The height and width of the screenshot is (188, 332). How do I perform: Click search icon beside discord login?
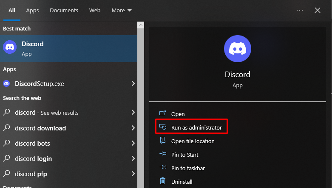[x=6, y=158]
